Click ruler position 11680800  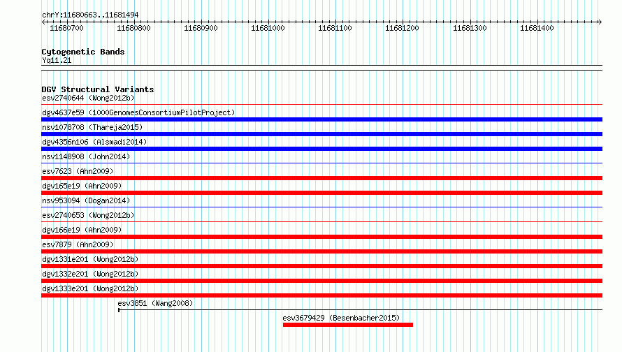133,28
